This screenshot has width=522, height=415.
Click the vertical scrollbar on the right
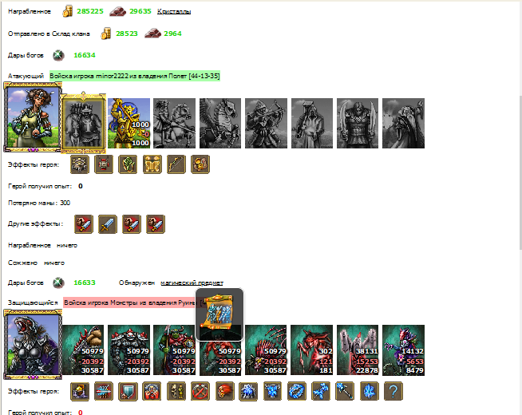520,174
